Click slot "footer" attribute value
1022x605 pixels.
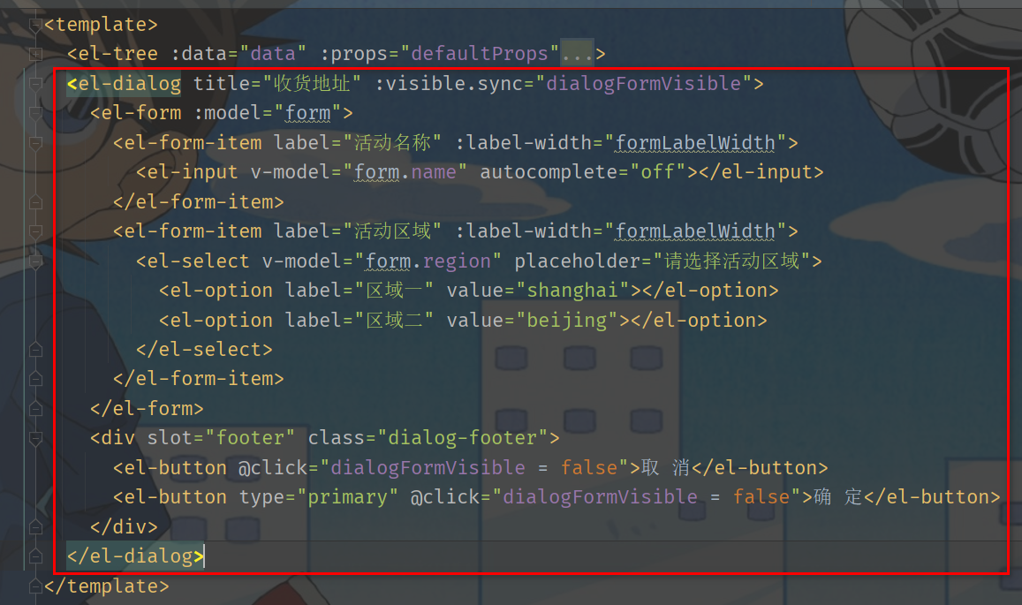(250, 438)
